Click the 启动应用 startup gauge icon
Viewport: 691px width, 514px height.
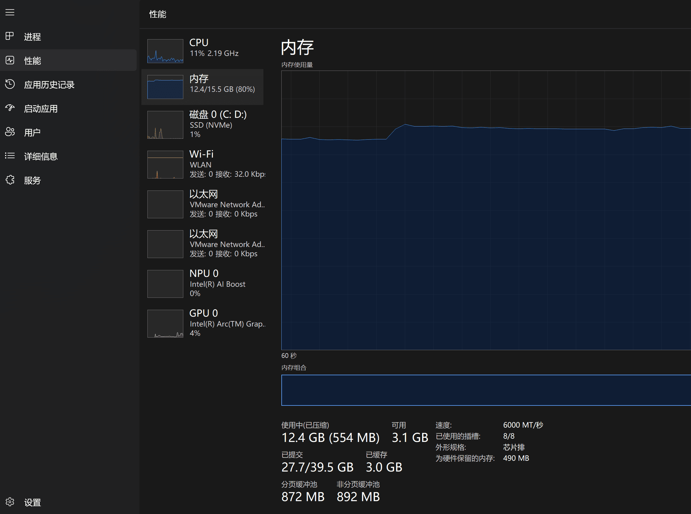[x=10, y=108]
